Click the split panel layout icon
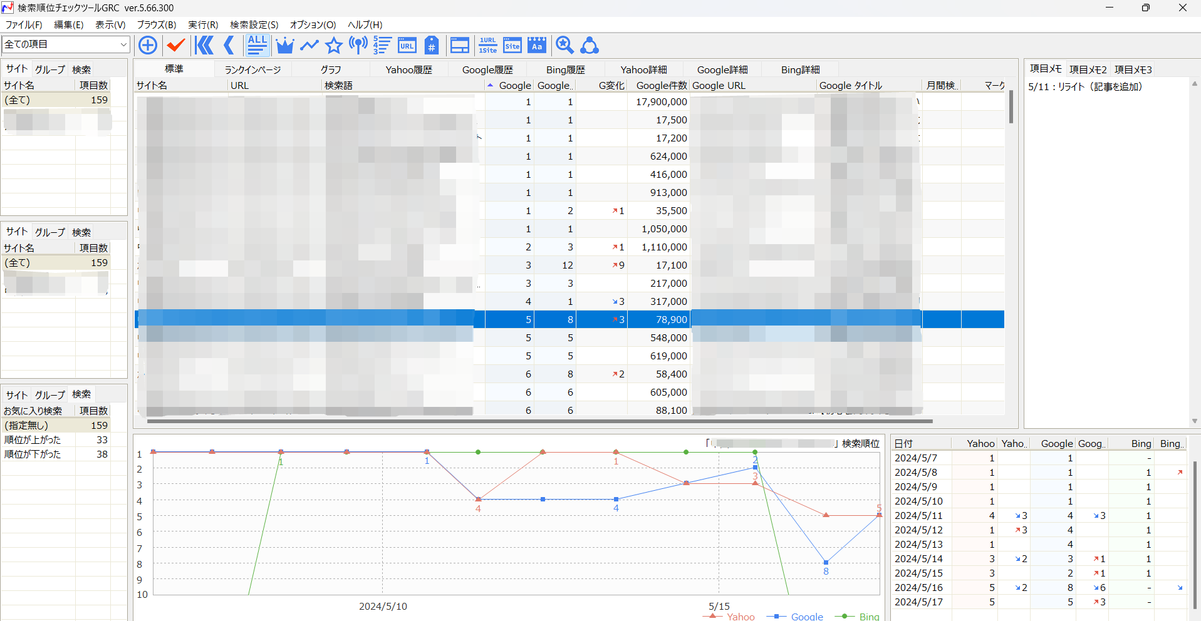1201x621 pixels. coord(460,45)
